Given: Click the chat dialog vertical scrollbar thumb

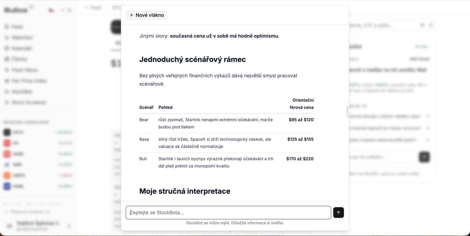Looking at the screenshot, I should click(x=347, y=112).
